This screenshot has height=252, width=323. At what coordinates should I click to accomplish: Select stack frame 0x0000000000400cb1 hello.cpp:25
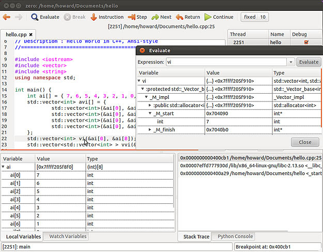coord(250,158)
